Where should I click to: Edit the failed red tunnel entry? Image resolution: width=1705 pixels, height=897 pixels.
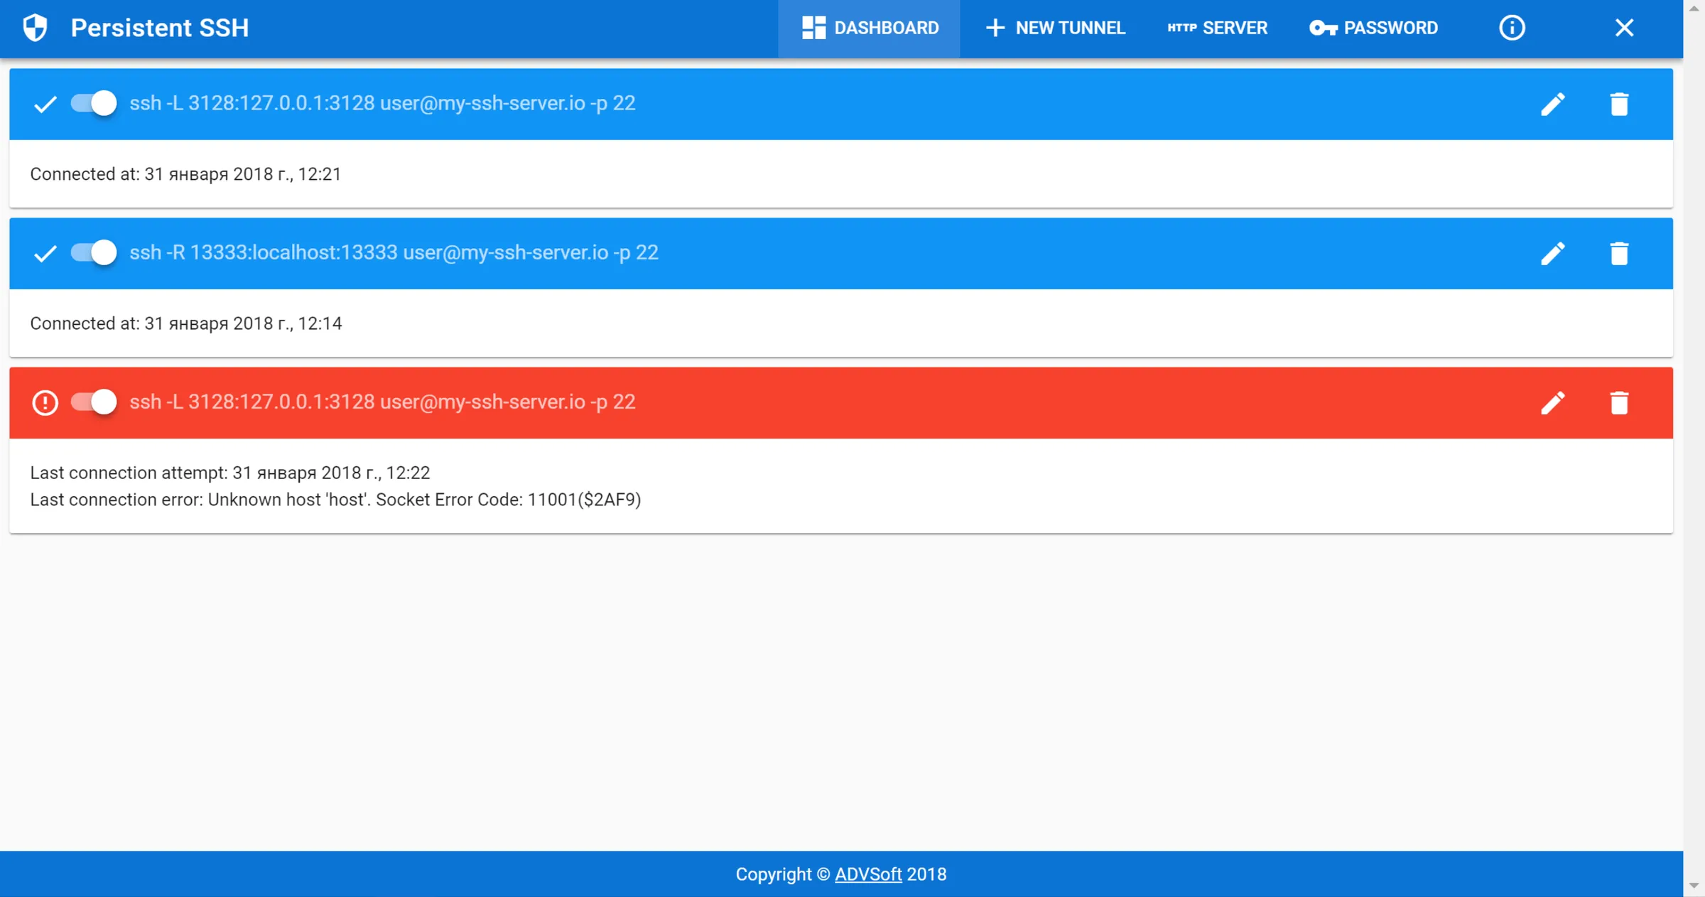[1554, 402]
